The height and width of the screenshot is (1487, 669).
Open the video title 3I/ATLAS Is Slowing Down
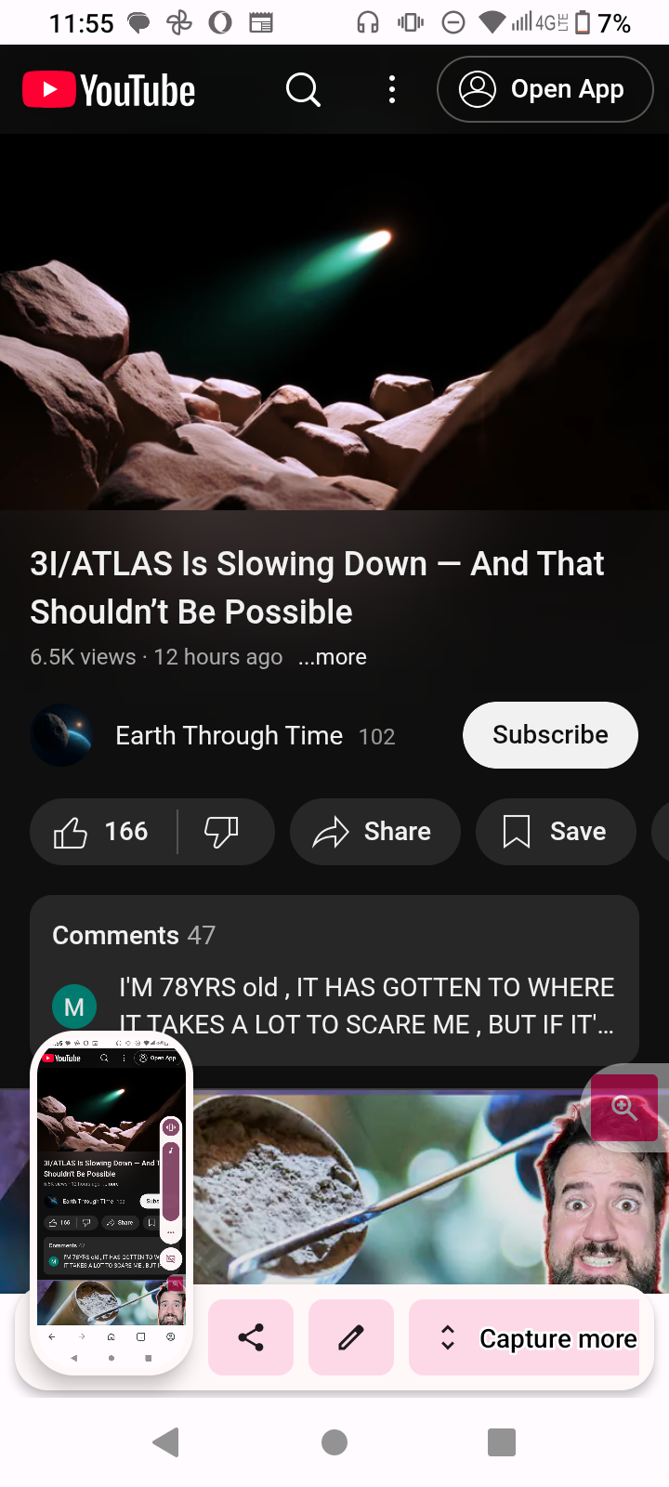(317, 587)
